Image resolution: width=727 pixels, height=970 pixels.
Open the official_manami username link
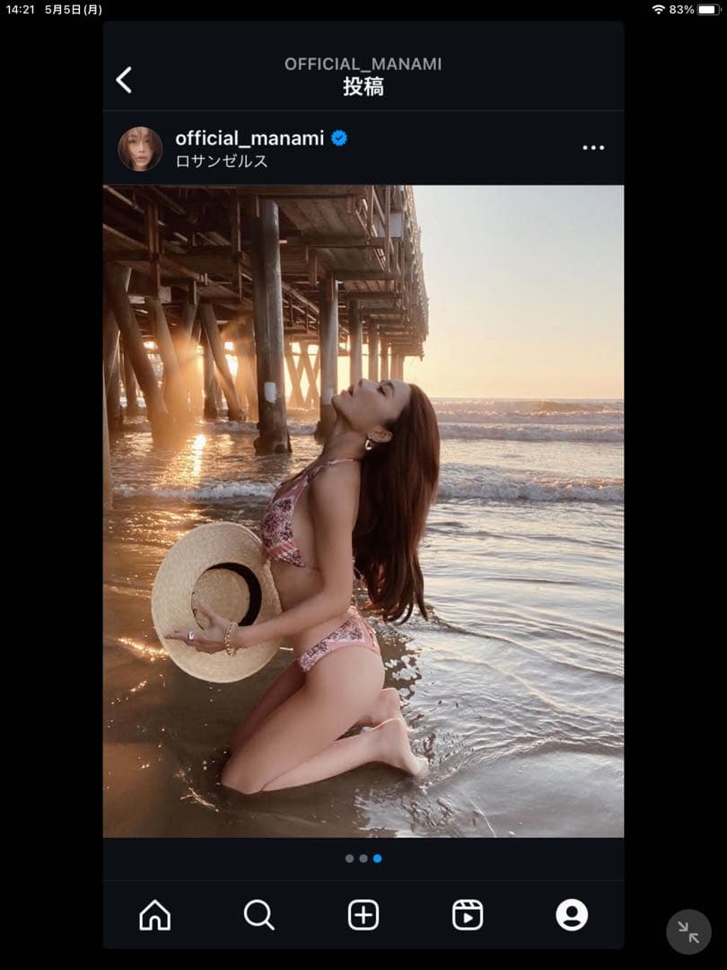[x=250, y=138]
